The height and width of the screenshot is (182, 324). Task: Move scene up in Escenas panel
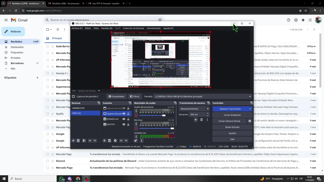pos(90,141)
